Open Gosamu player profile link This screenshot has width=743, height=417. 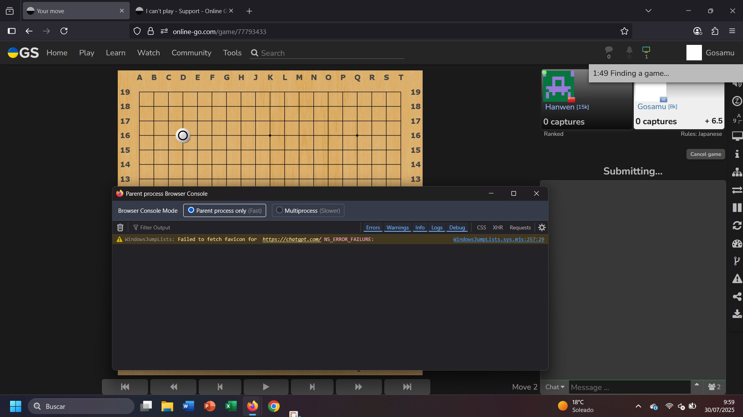point(652,106)
